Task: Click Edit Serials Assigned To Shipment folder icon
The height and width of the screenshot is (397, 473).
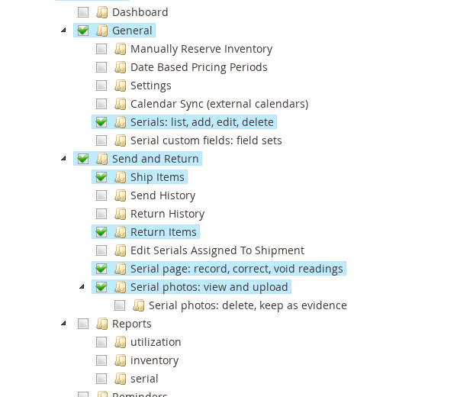Action: coord(121,250)
